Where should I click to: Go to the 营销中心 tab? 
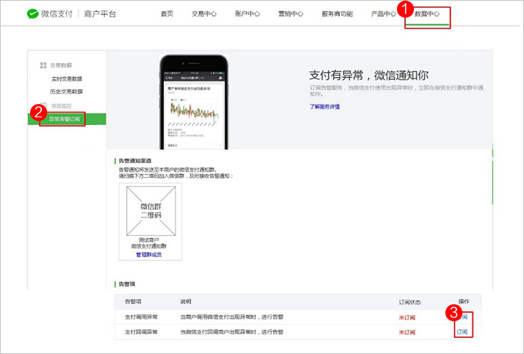(x=291, y=14)
